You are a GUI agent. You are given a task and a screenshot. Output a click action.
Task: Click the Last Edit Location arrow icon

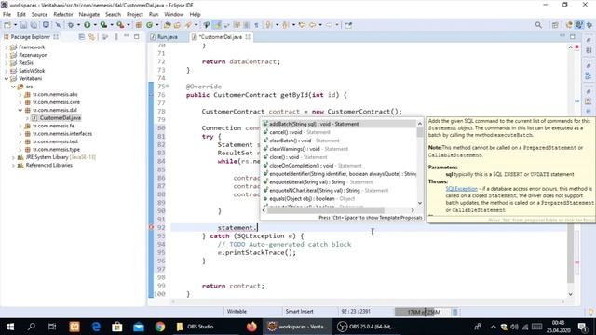[302, 25]
